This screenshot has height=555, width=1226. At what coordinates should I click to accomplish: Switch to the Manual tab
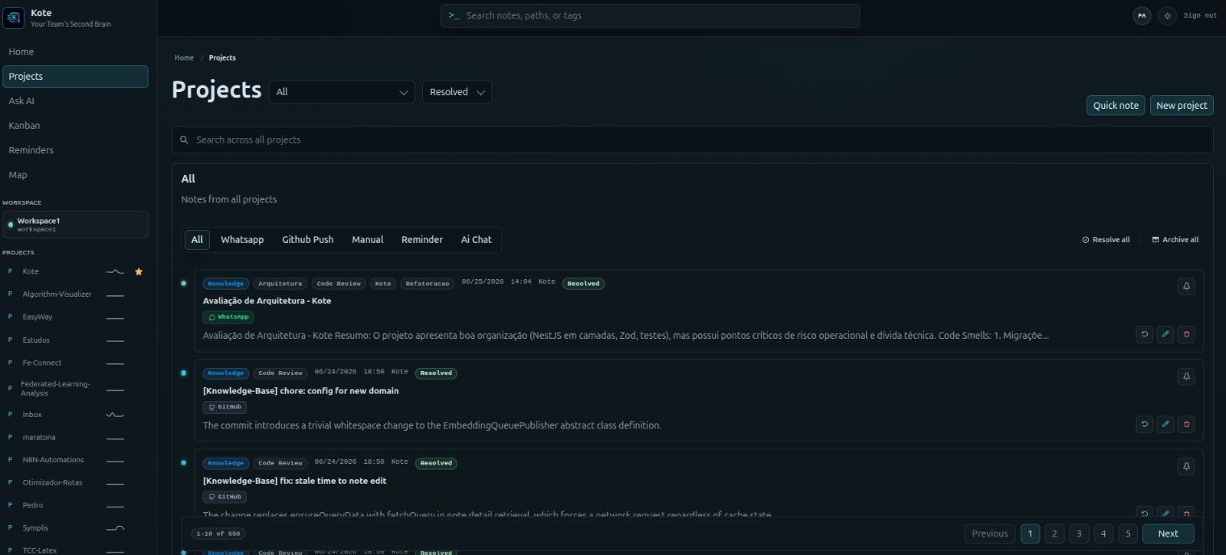pos(367,240)
